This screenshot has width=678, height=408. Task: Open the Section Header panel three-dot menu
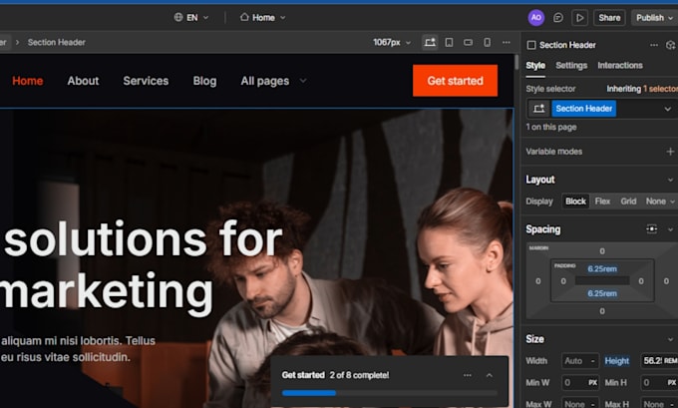click(x=654, y=45)
